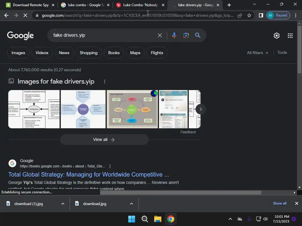Open Yip's Framework image thumbnail

pos(132,109)
